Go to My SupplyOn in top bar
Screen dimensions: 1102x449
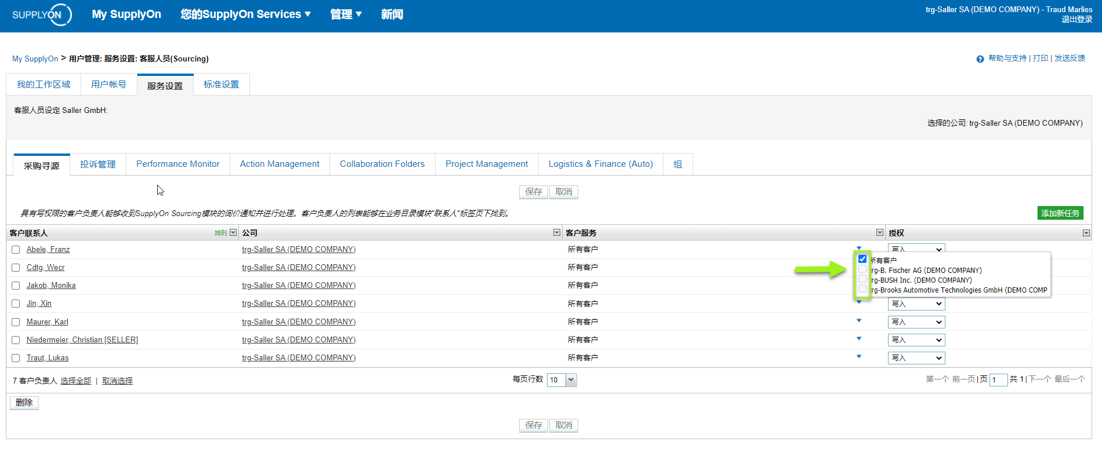click(126, 14)
